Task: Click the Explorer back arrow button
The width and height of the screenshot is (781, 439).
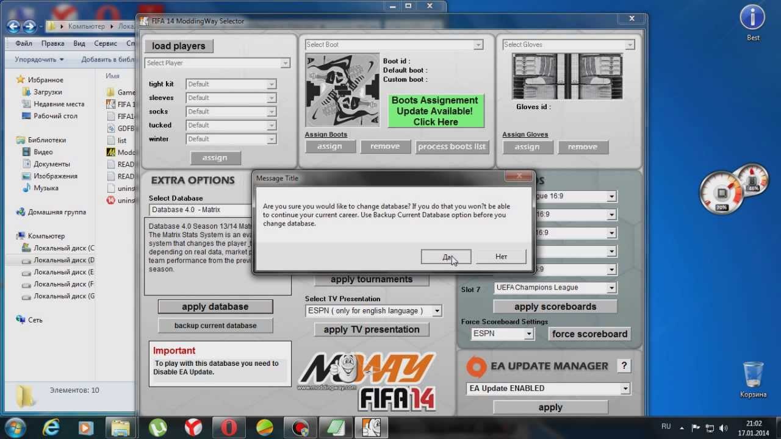Action: tap(13, 26)
